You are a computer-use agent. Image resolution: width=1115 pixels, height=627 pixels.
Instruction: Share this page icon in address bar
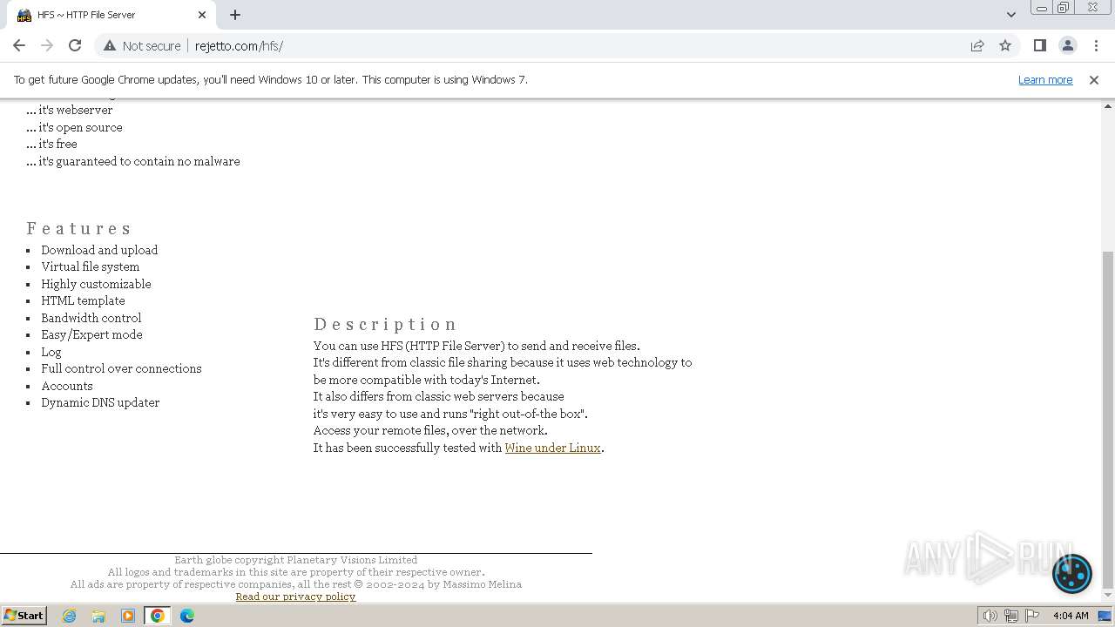(977, 45)
